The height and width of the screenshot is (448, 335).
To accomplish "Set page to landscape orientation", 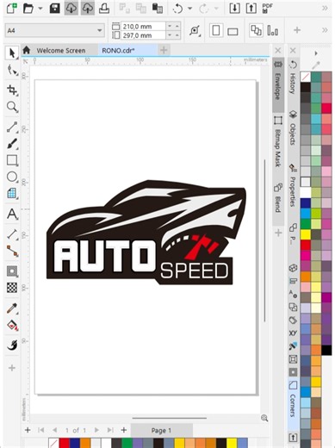I will pyautogui.click(x=233, y=31).
